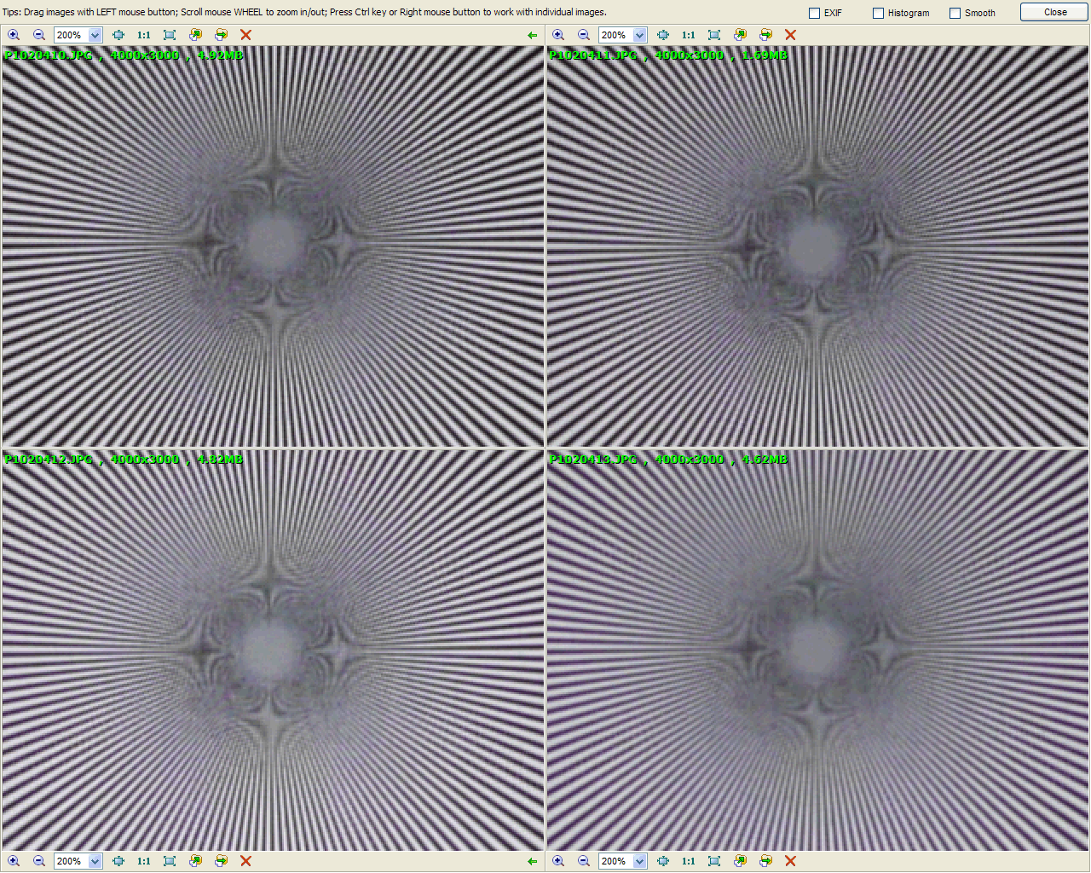Close the image comparison window
This screenshot has height=873, width=1091.
pyautogui.click(x=1055, y=12)
